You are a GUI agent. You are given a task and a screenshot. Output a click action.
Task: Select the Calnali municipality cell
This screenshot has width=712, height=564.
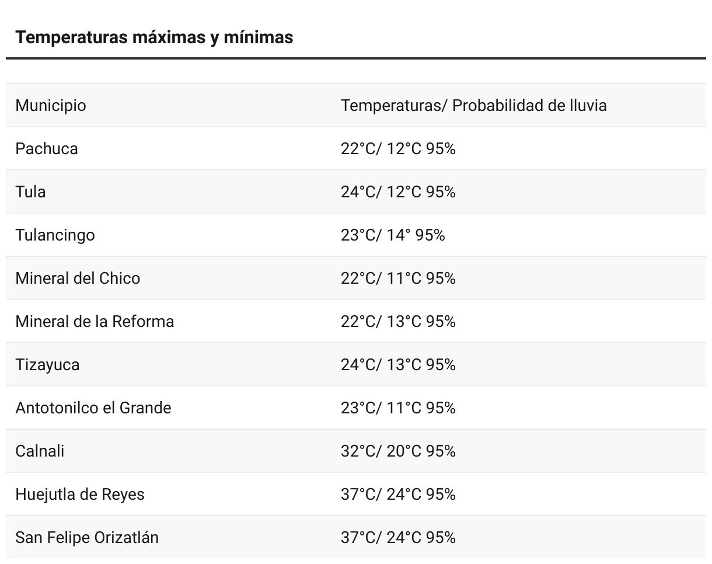click(40, 451)
